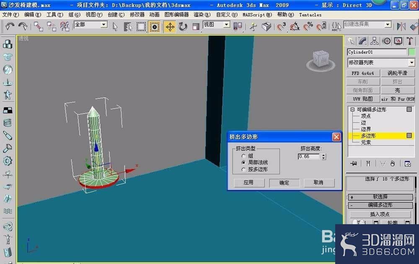Viewport: 419px width, 264px height.
Task: Click the Pin Stack icon
Action: 354,163
